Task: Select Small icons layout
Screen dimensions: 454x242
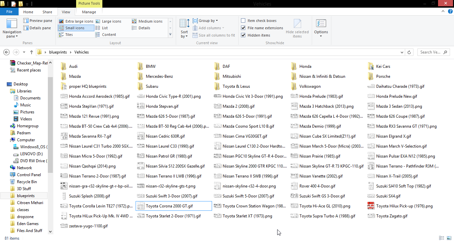Action: [76, 28]
